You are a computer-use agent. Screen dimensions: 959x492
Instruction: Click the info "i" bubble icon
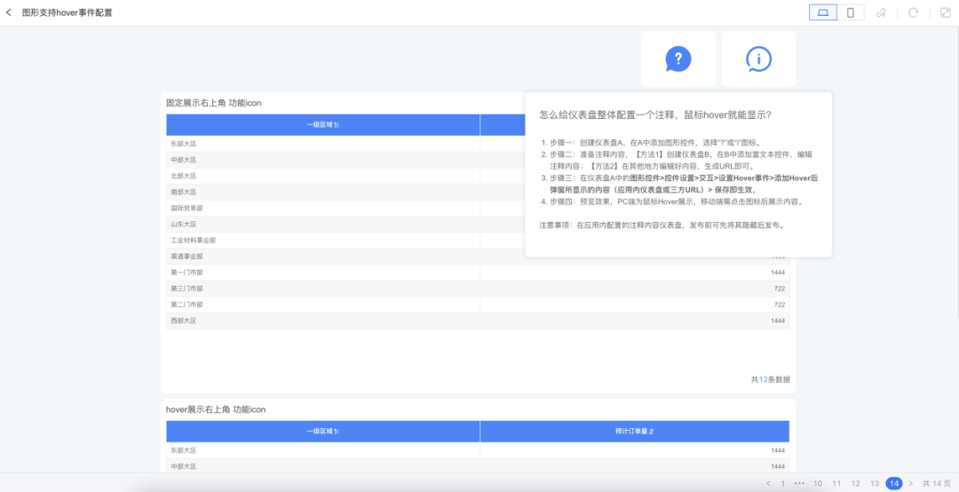[759, 59]
